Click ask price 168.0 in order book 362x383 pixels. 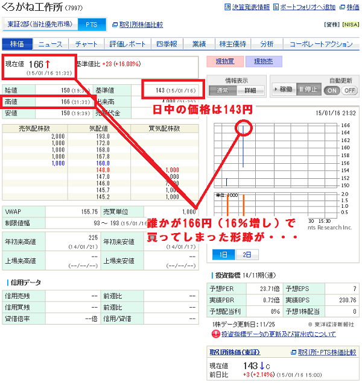[x=103, y=150]
